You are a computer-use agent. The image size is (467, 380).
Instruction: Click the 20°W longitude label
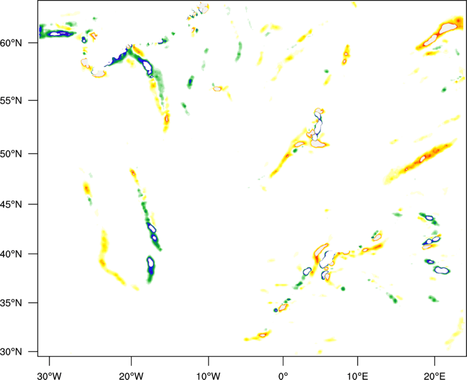point(131,376)
